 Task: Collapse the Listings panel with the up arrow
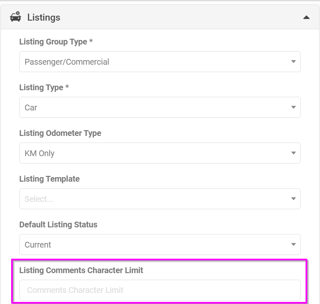pyautogui.click(x=306, y=18)
